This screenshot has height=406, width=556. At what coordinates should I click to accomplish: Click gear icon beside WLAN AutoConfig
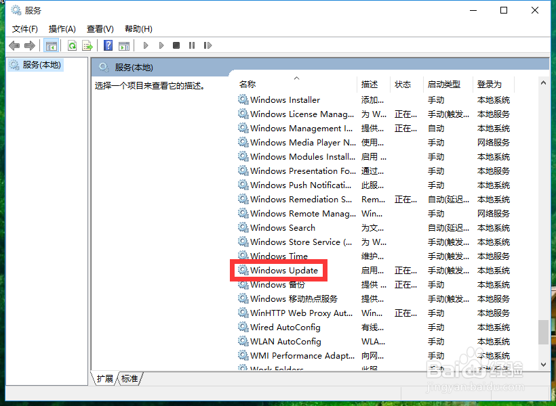coord(243,341)
